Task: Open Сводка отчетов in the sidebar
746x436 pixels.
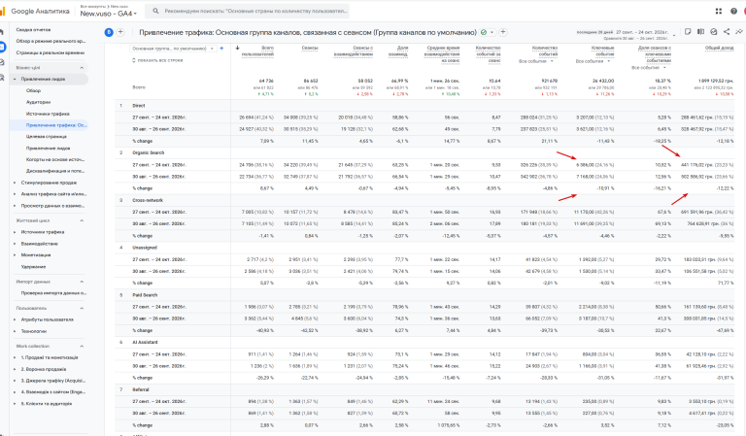Action: (x=33, y=29)
